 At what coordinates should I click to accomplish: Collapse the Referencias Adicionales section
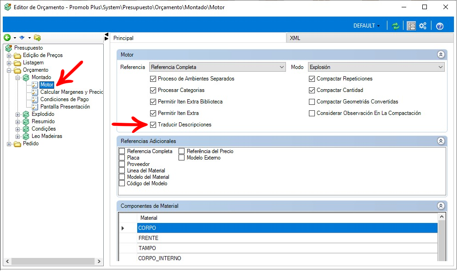pos(441,141)
